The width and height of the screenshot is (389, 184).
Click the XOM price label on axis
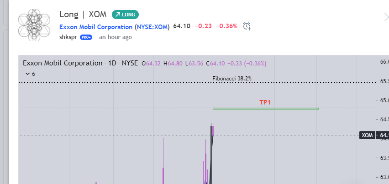click(x=367, y=135)
